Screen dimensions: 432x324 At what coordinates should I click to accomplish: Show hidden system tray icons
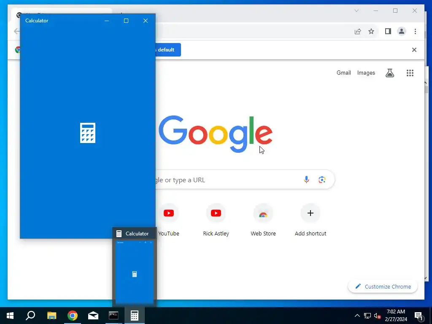[x=357, y=316]
